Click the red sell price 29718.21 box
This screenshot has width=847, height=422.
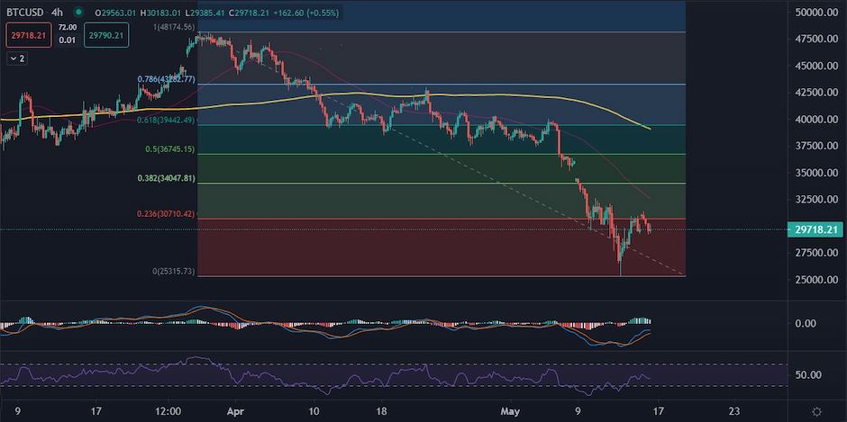coord(29,35)
